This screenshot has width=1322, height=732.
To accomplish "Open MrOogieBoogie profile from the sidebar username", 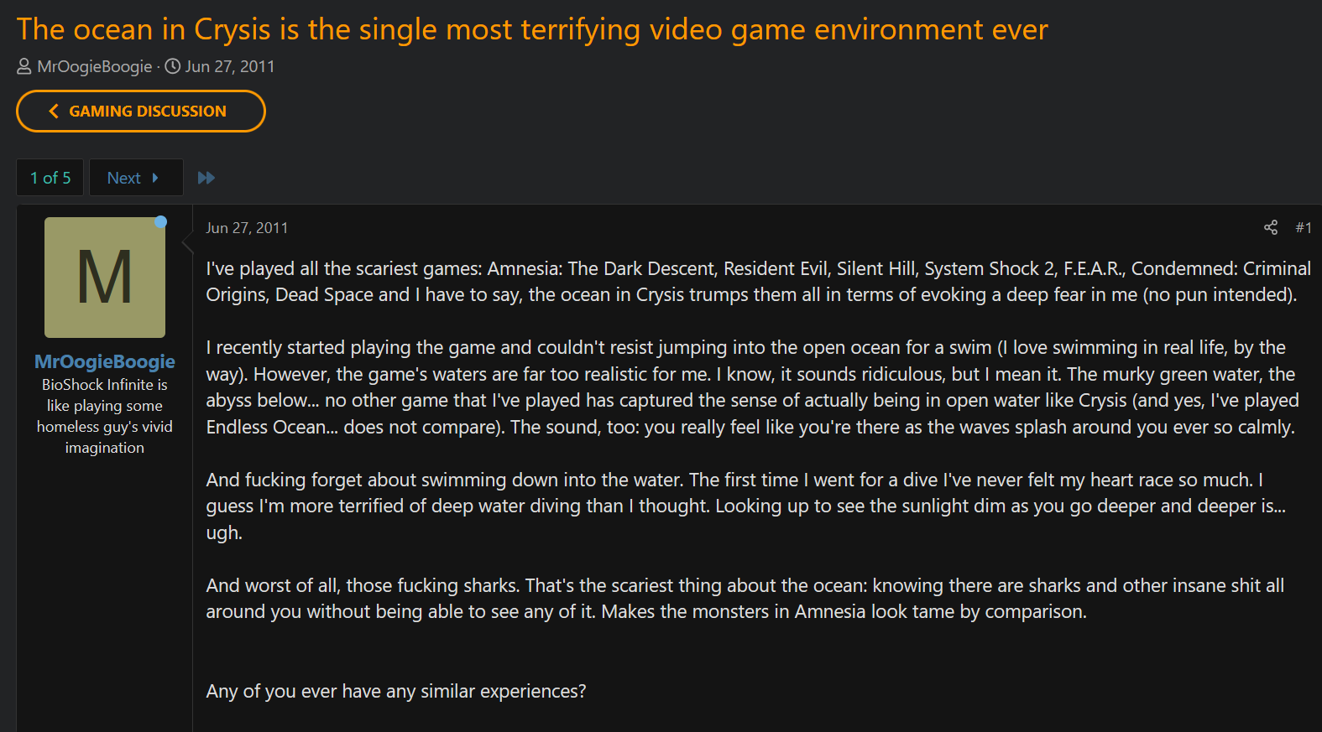I will (x=105, y=361).
